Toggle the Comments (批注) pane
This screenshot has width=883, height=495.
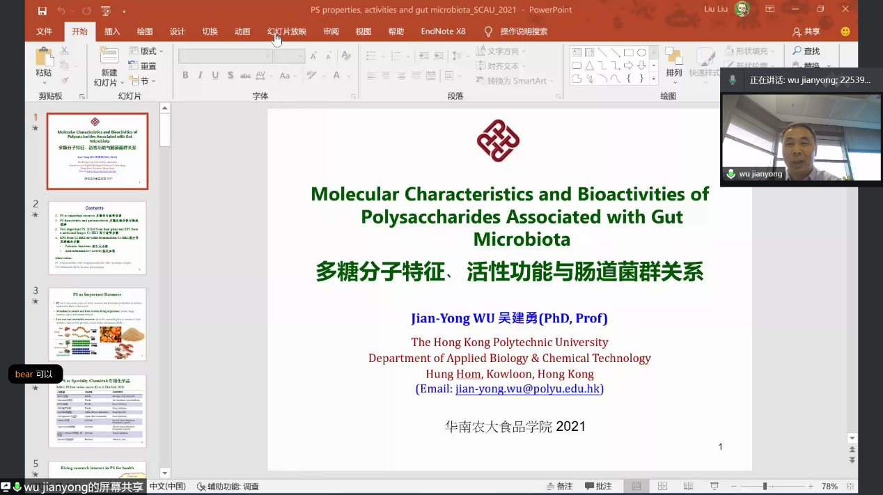point(598,486)
